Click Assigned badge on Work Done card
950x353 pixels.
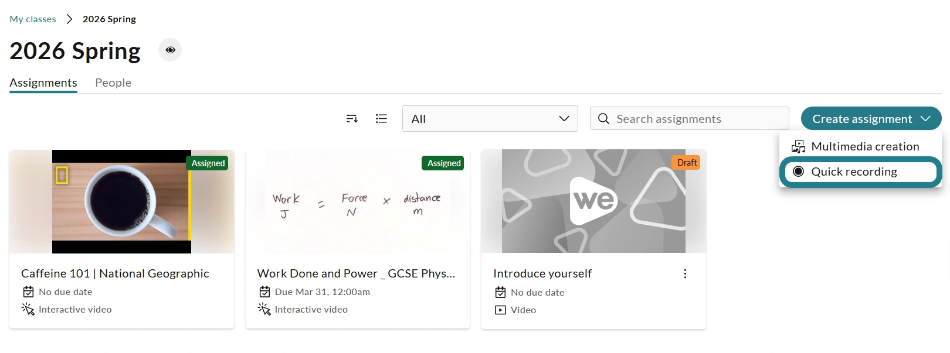click(x=444, y=163)
